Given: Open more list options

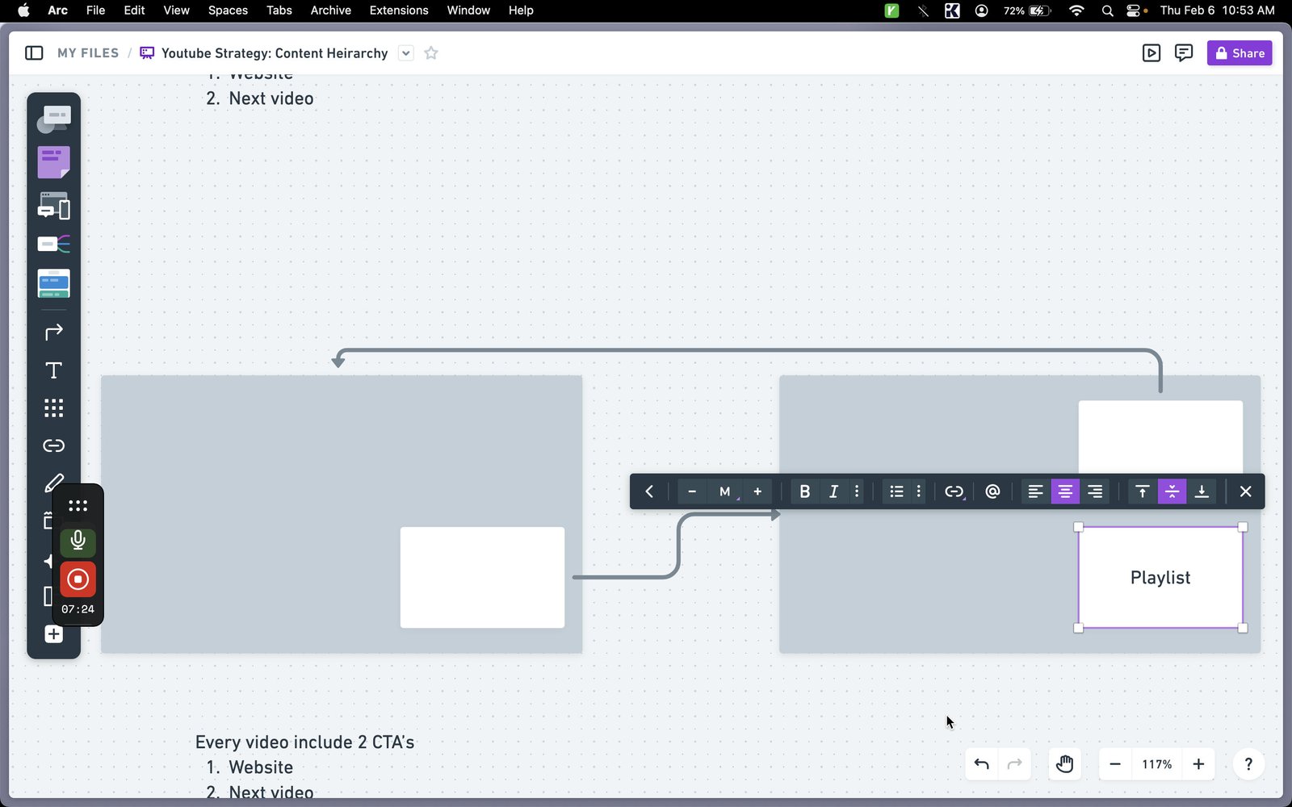Looking at the screenshot, I should point(918,491).
